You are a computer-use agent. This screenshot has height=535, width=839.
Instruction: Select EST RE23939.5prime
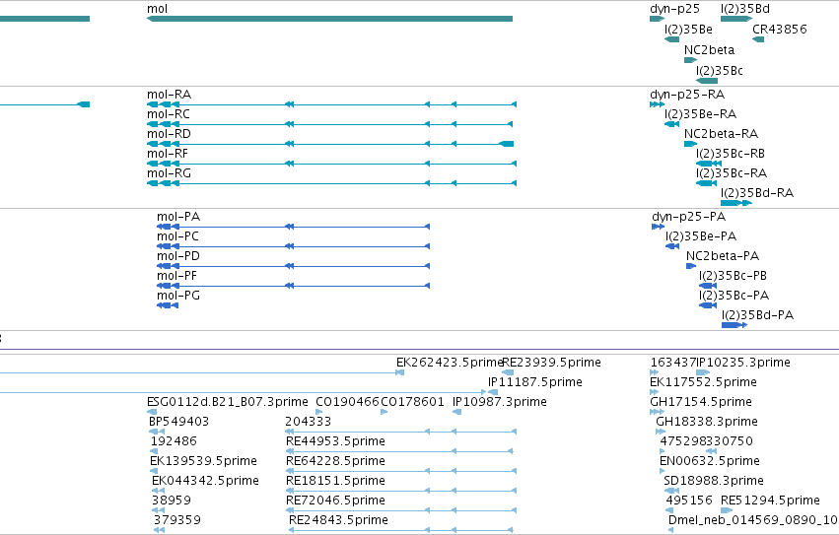[x=508, y=372]
